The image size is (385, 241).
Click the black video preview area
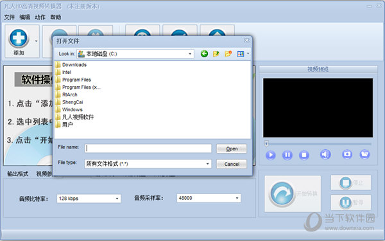click(318, 108)
